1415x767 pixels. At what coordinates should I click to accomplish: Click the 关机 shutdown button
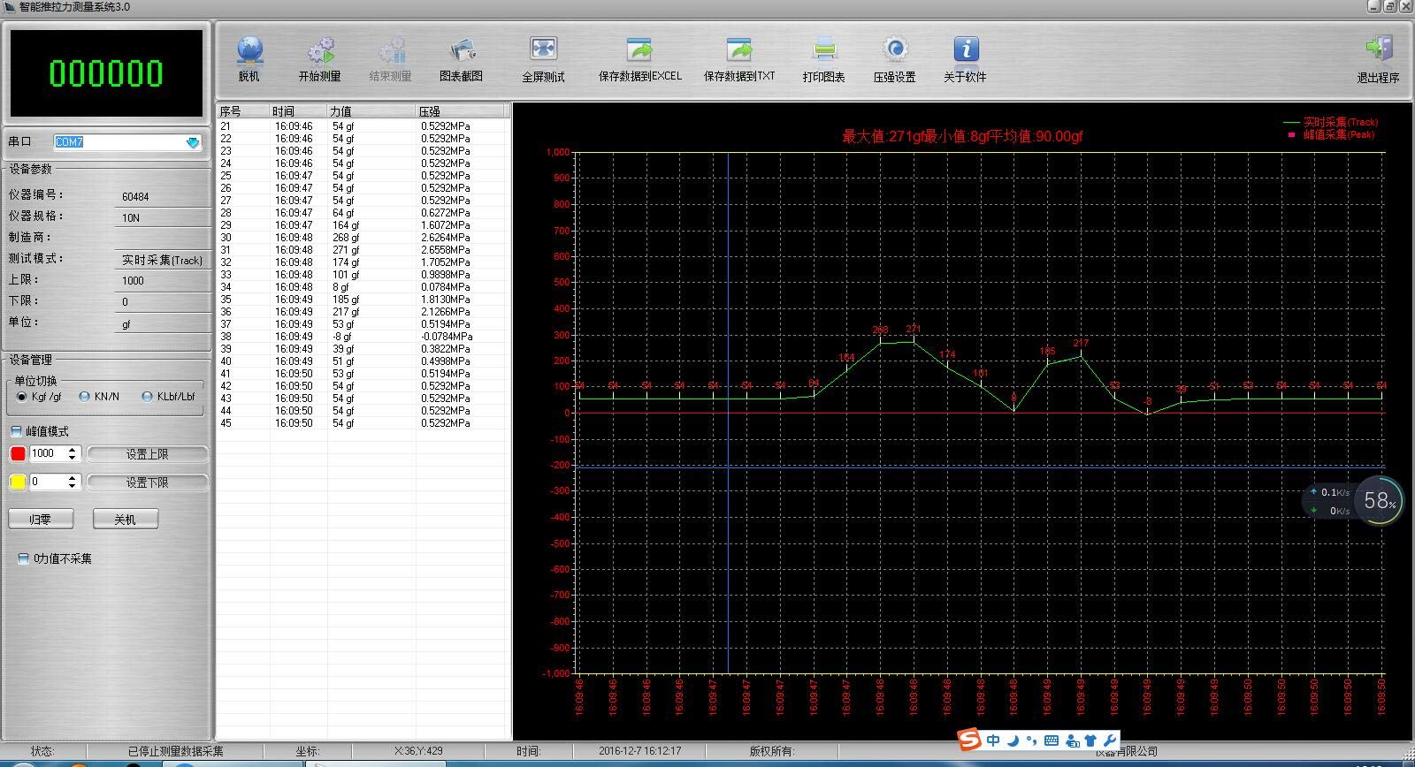pos(126,520)
